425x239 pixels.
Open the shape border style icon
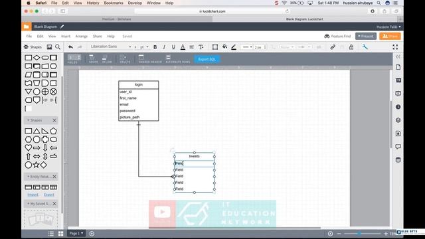215,47
